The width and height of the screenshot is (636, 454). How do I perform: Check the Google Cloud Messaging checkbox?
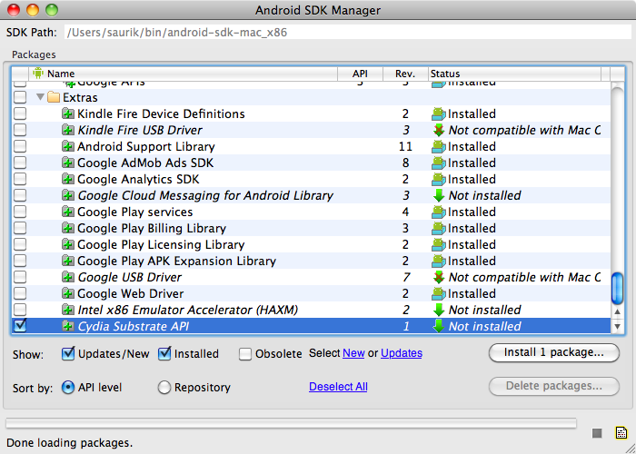[20, 195]
